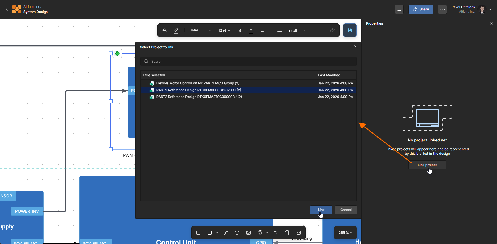Go back using the header back arrow

pos(7,9)
